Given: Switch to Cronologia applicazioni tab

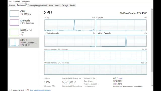Looking at the screenshot, I should 37,5.
